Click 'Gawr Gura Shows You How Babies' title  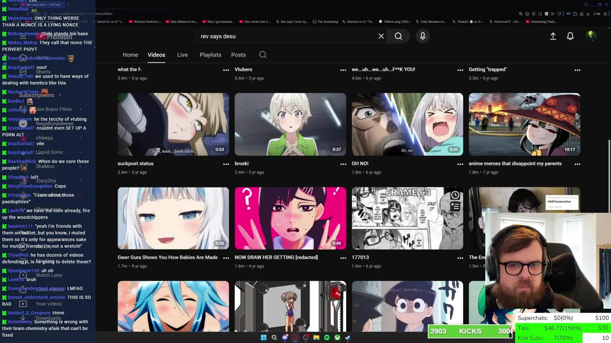click(168, 257)
